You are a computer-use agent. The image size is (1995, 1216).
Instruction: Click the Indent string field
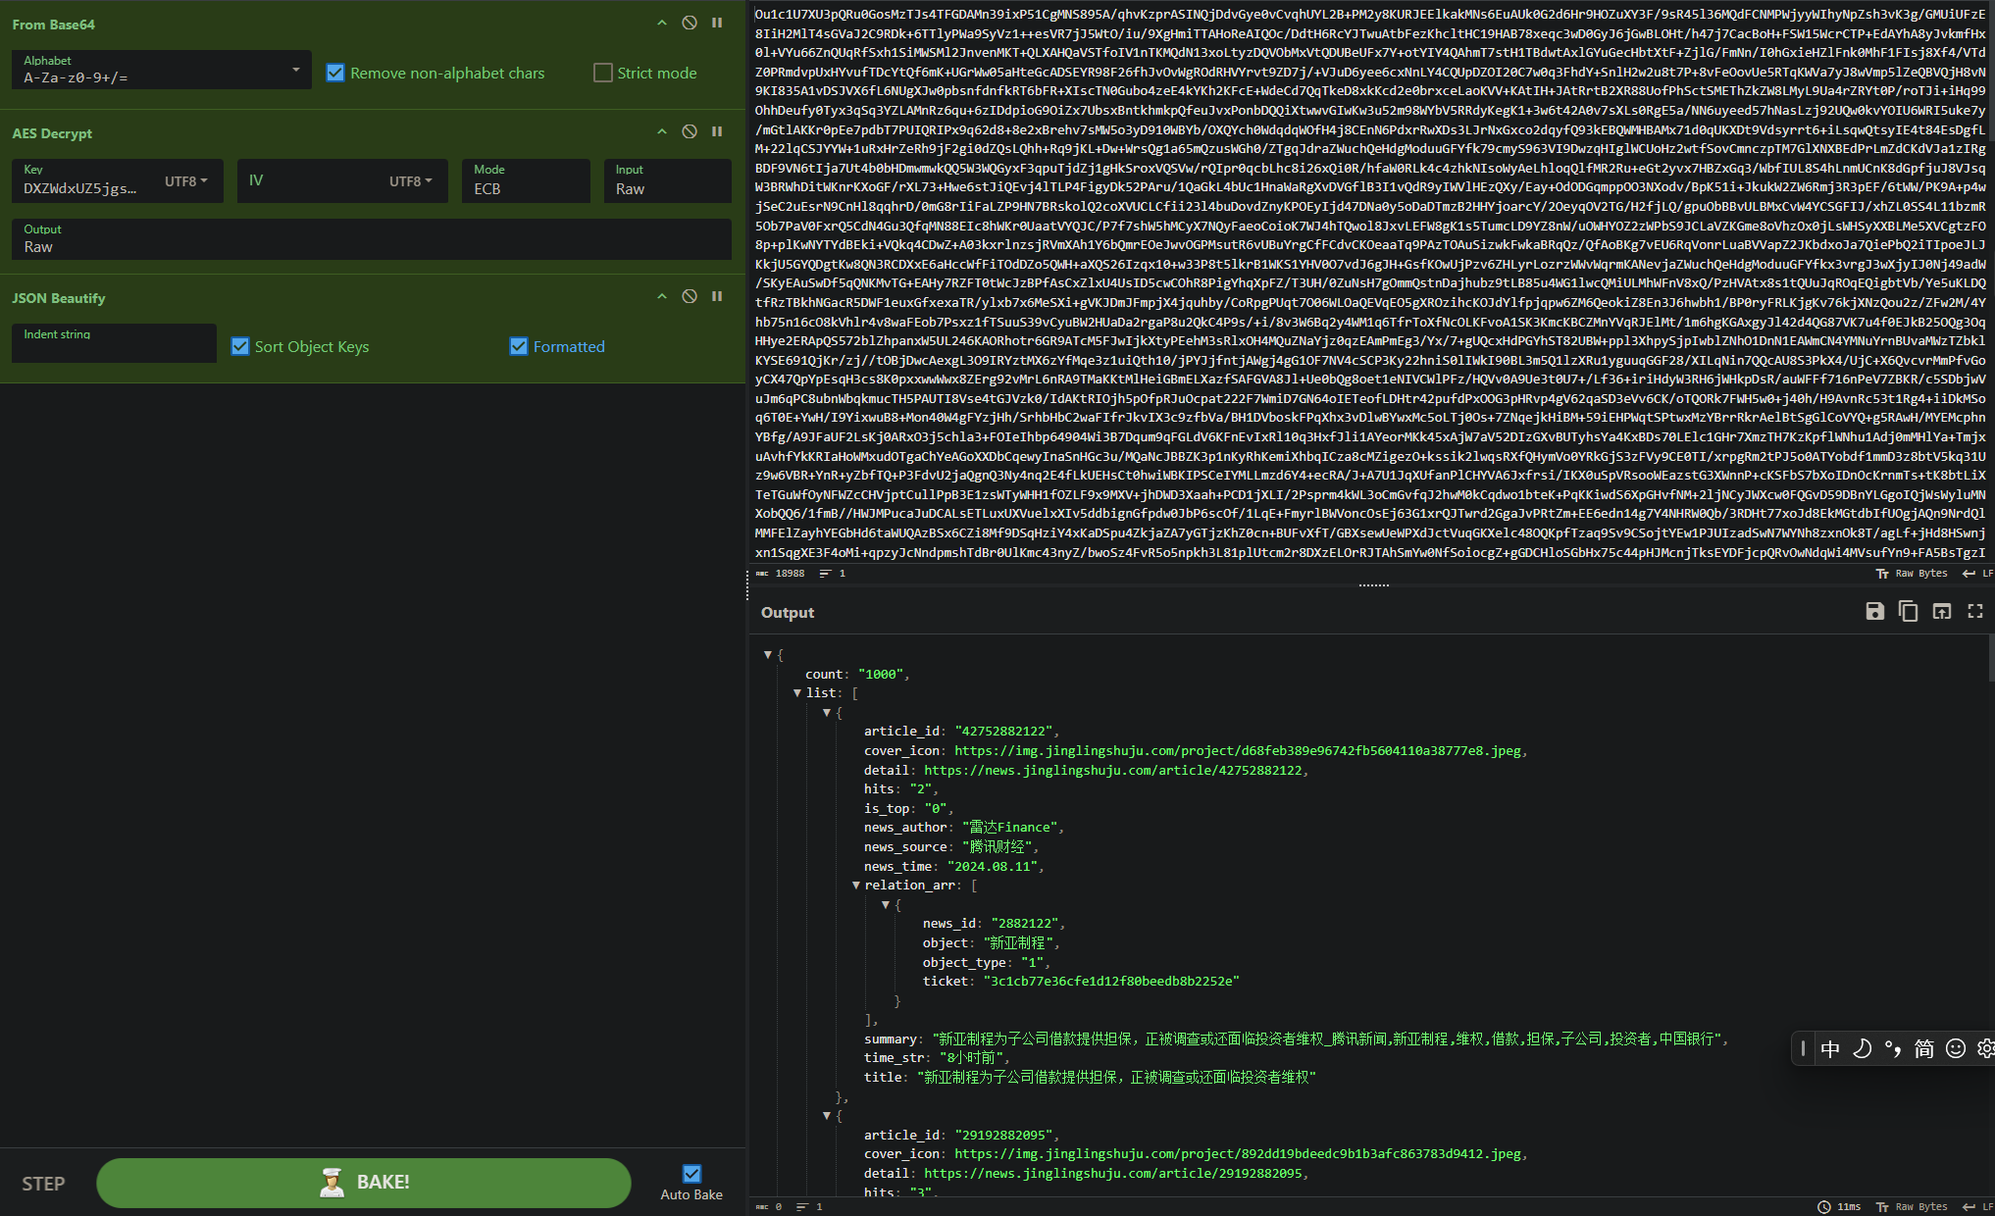tap(115, 343)
